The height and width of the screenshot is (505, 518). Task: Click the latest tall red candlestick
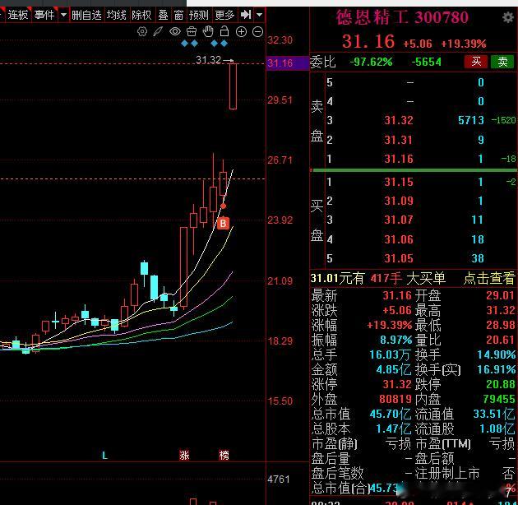pyautogui.click(x=233, y=86)
